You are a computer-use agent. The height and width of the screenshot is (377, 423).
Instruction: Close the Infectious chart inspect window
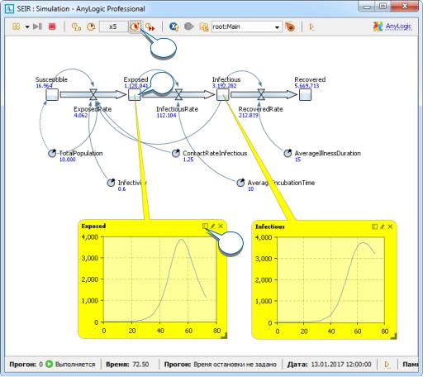click(x=390, y=227)
